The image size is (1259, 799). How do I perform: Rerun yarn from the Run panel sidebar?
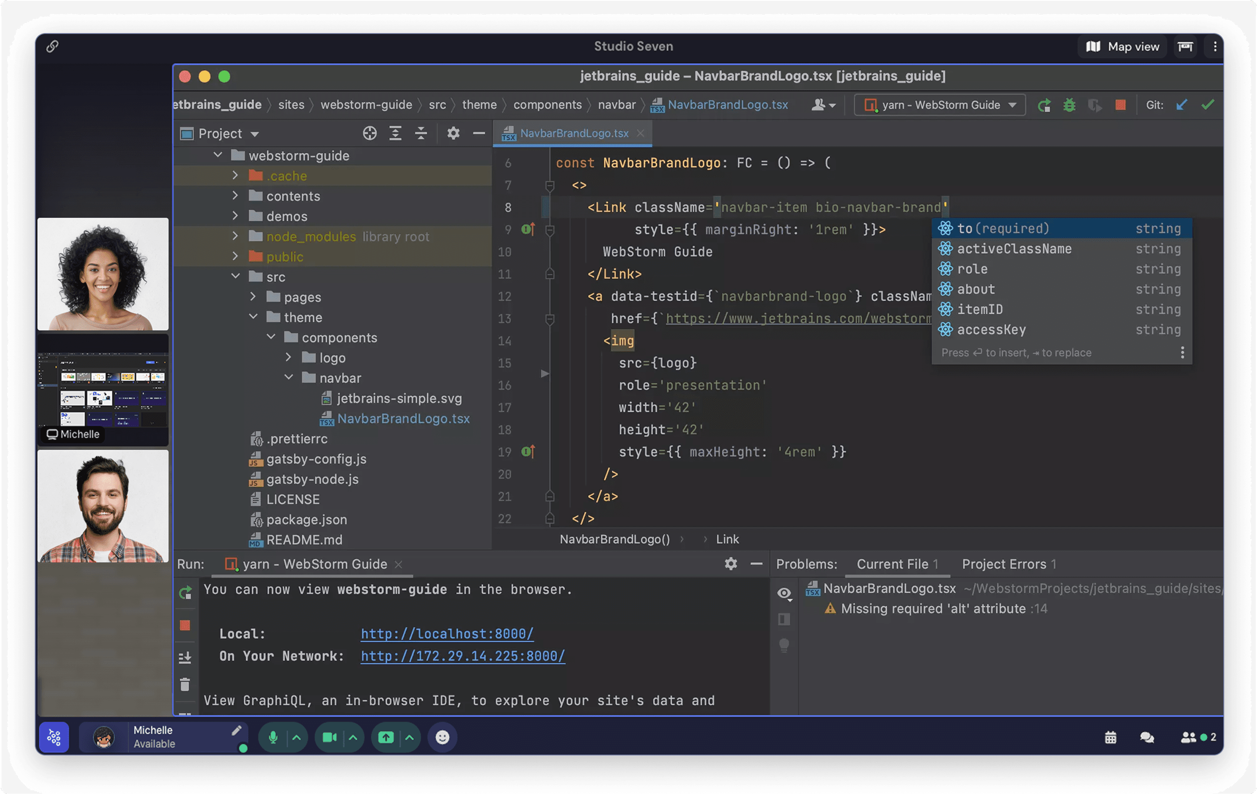pos(186,594)
